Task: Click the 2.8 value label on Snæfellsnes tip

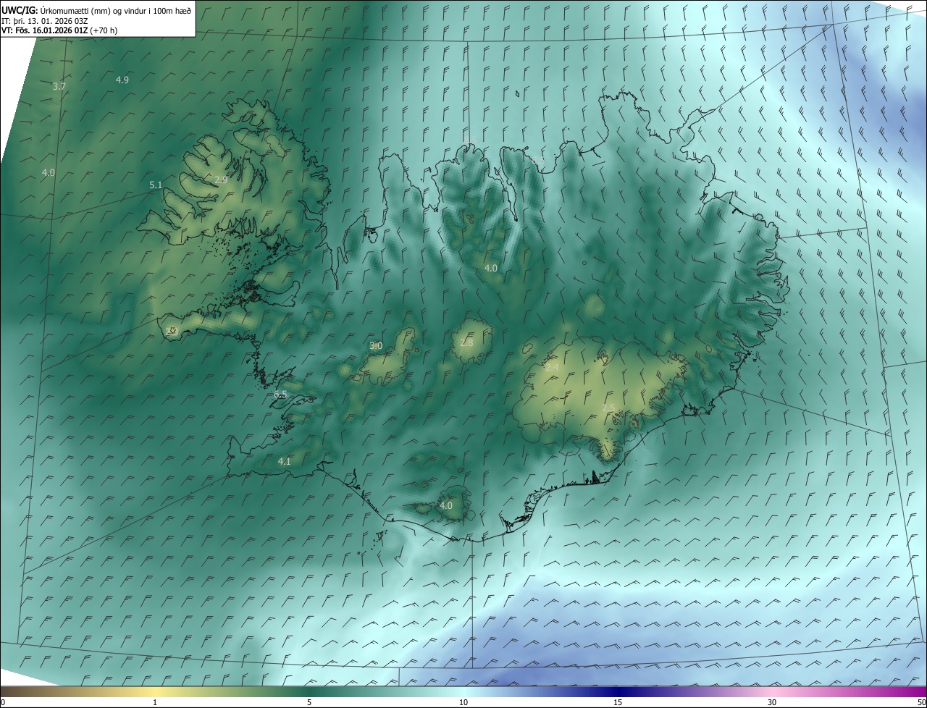Action: pyautogui.click(x=172, y=331)
